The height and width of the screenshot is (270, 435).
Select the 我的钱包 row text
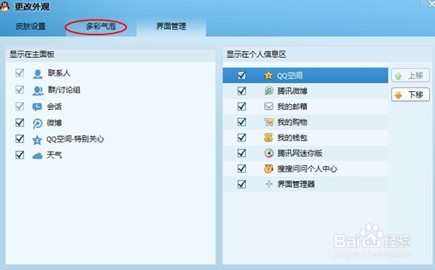click(293, 138)
